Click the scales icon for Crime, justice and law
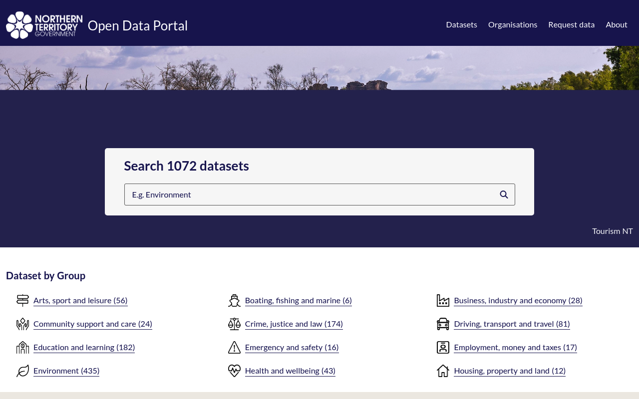Image resolution: width=639 pixels, height=399 pixels. coord(234,324)
